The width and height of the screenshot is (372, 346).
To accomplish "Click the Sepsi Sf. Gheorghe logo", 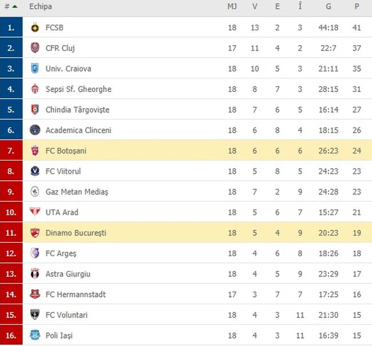I will tap(35, 89).
